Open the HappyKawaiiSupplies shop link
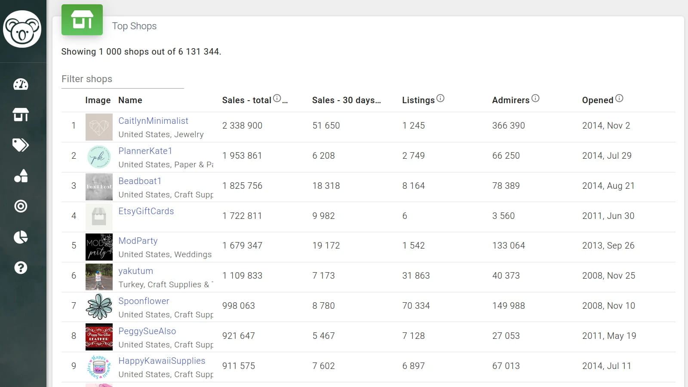The image size is (688, 387). pos(162,361)
